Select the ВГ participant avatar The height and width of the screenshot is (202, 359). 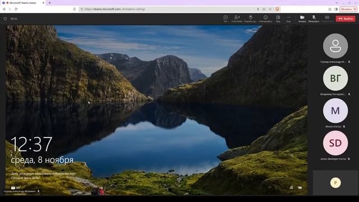coord(335,79)
